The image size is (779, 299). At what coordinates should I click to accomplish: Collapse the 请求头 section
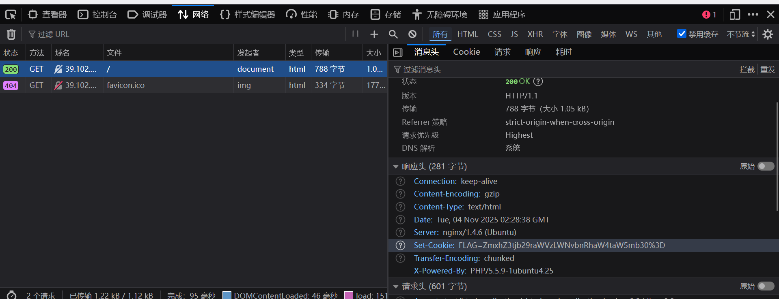(x=396, y=286)
